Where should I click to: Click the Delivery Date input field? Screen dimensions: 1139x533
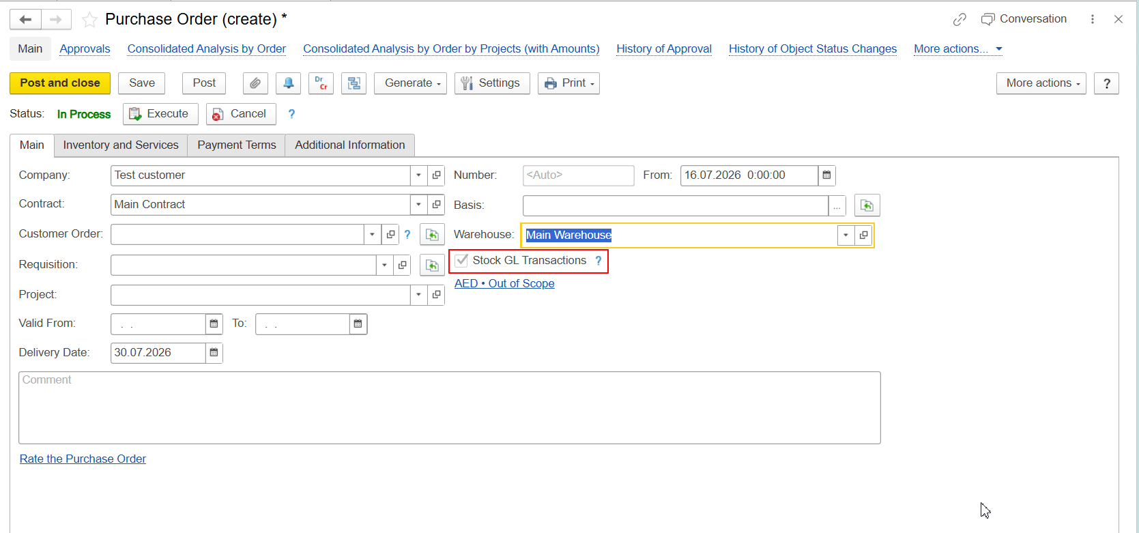[x=158, y=353]
